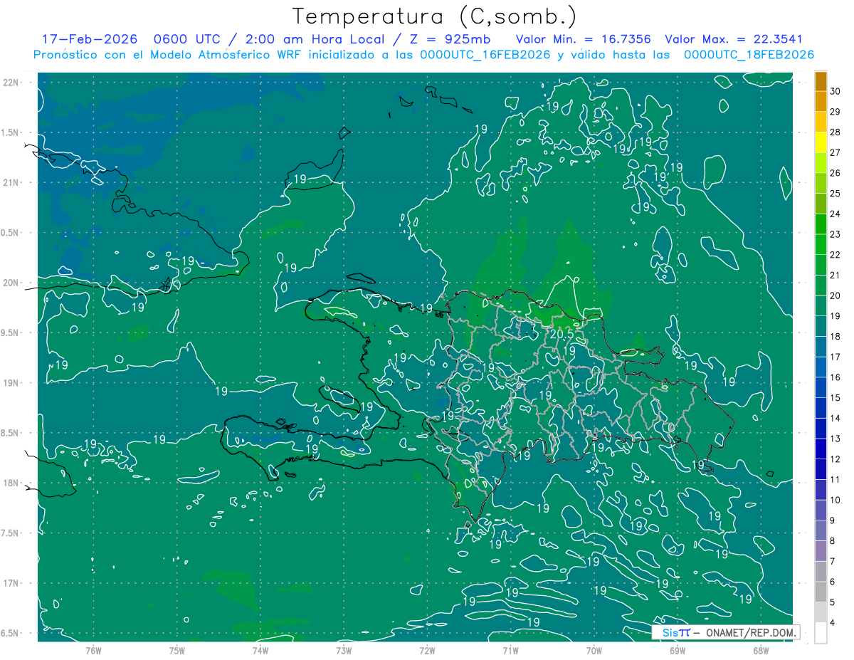
Task: Click the "74W" longitude label
Action: click(260, 650)
